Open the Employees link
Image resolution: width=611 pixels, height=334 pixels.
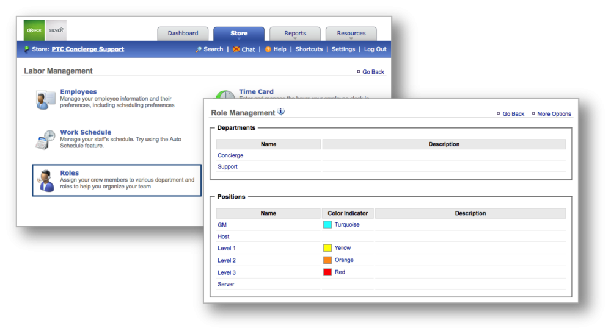78,92
